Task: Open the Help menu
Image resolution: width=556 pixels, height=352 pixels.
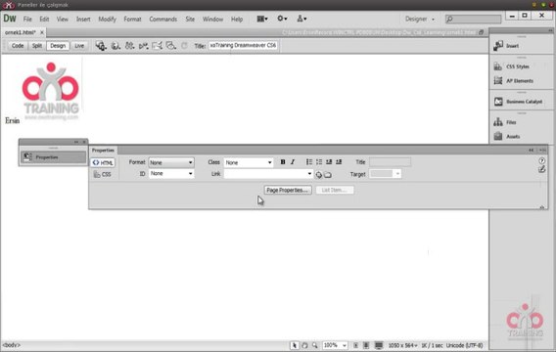Action: tap(237, 20)
